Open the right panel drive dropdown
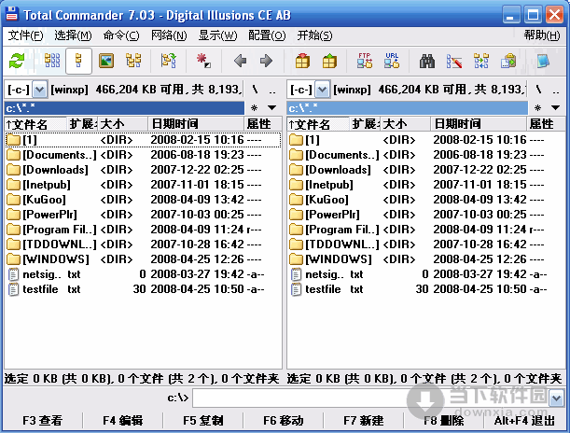This screenshot has height=433, width=570. coord(324,90)
